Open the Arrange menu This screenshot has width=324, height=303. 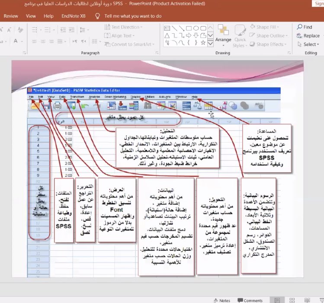223,36
